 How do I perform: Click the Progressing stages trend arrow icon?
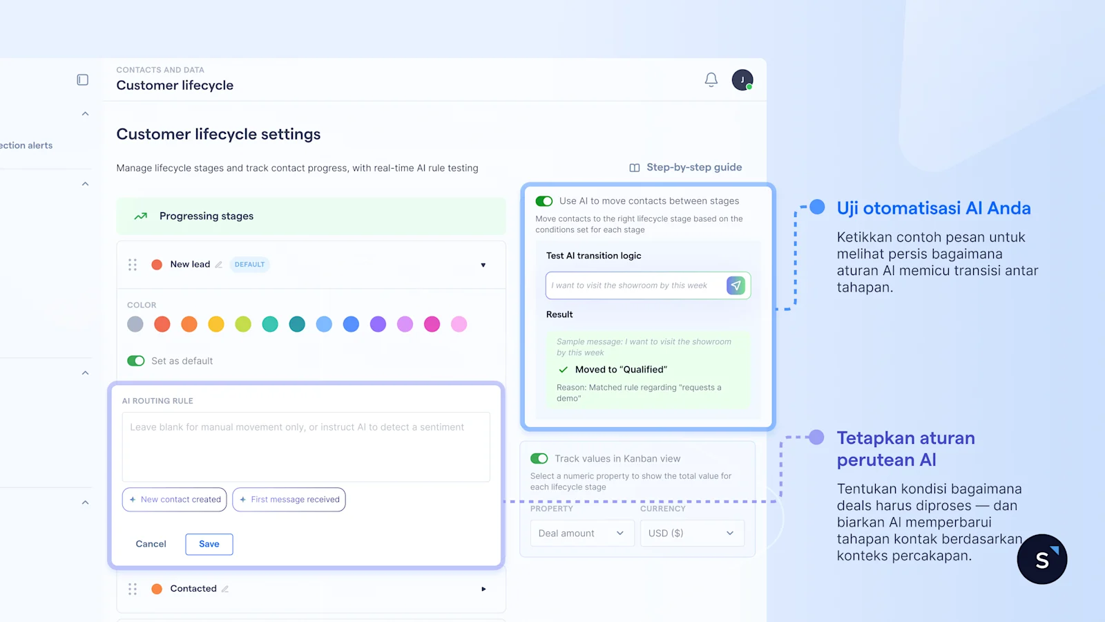[141, 216]
